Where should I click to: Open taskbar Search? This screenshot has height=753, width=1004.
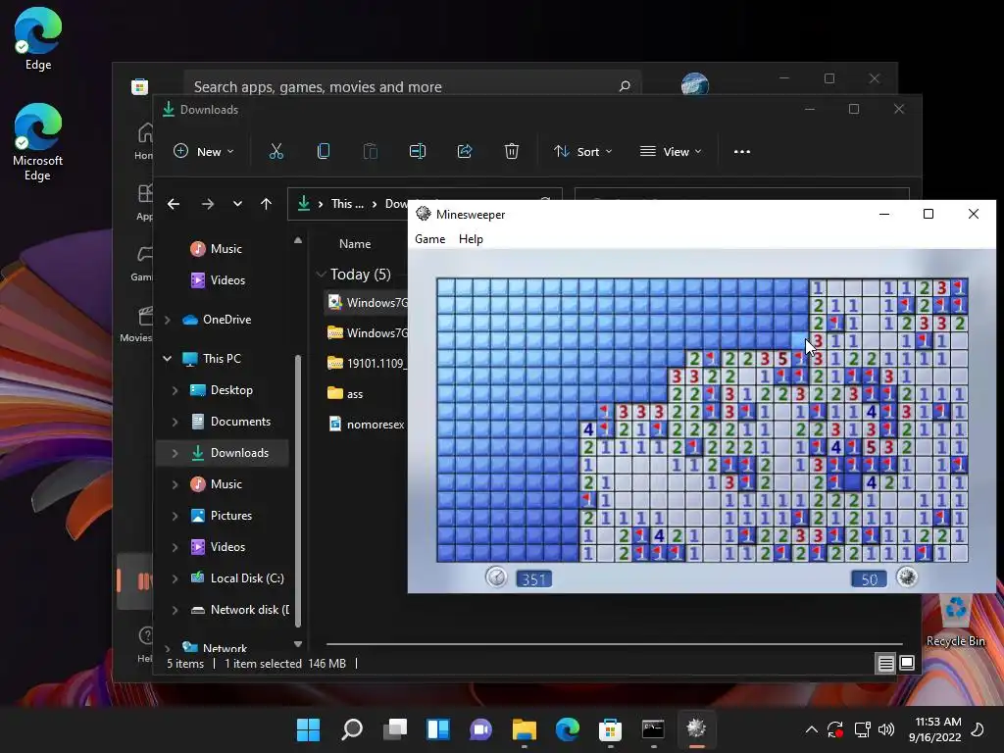pyautogui.click(x=352, y=729)
